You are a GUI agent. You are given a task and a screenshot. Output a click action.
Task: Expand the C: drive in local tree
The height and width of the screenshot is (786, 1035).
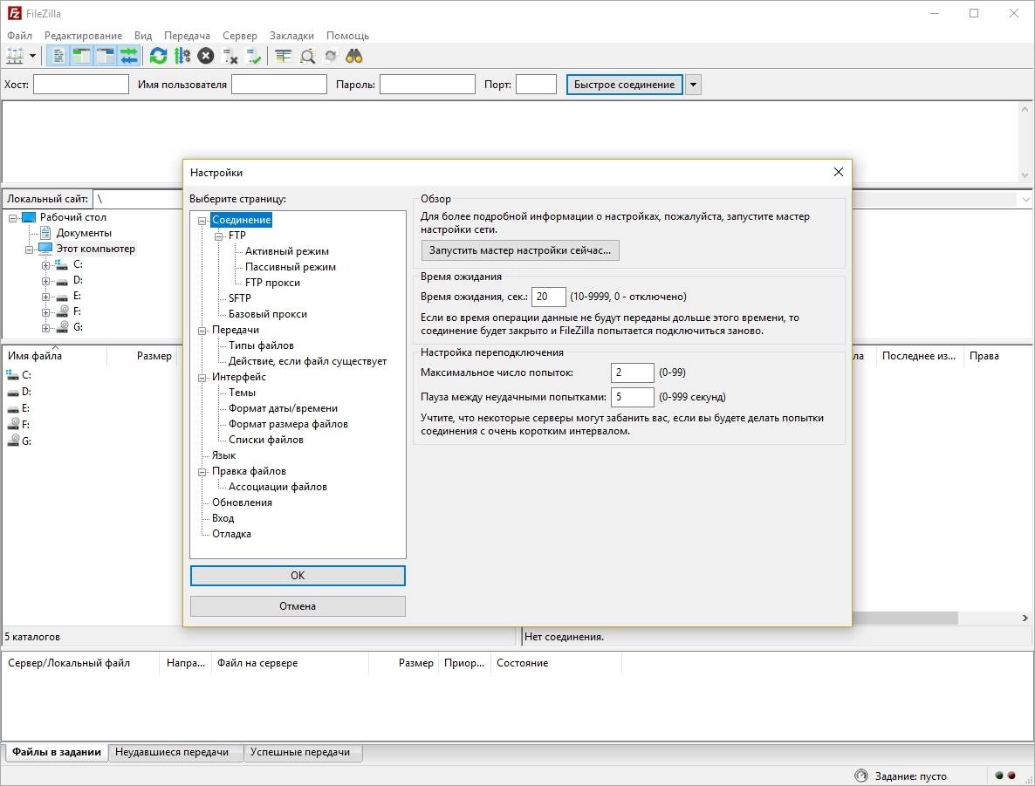pos(45,265)
